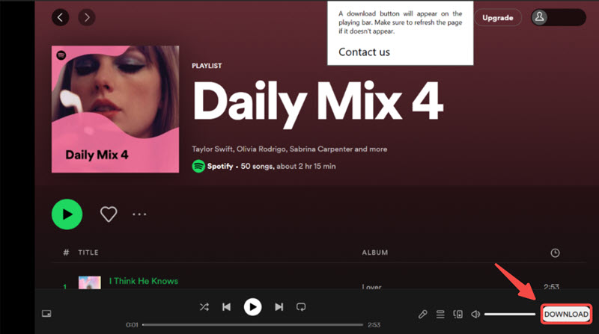Click I Think He Knows album thumbnail

point(89,282)
